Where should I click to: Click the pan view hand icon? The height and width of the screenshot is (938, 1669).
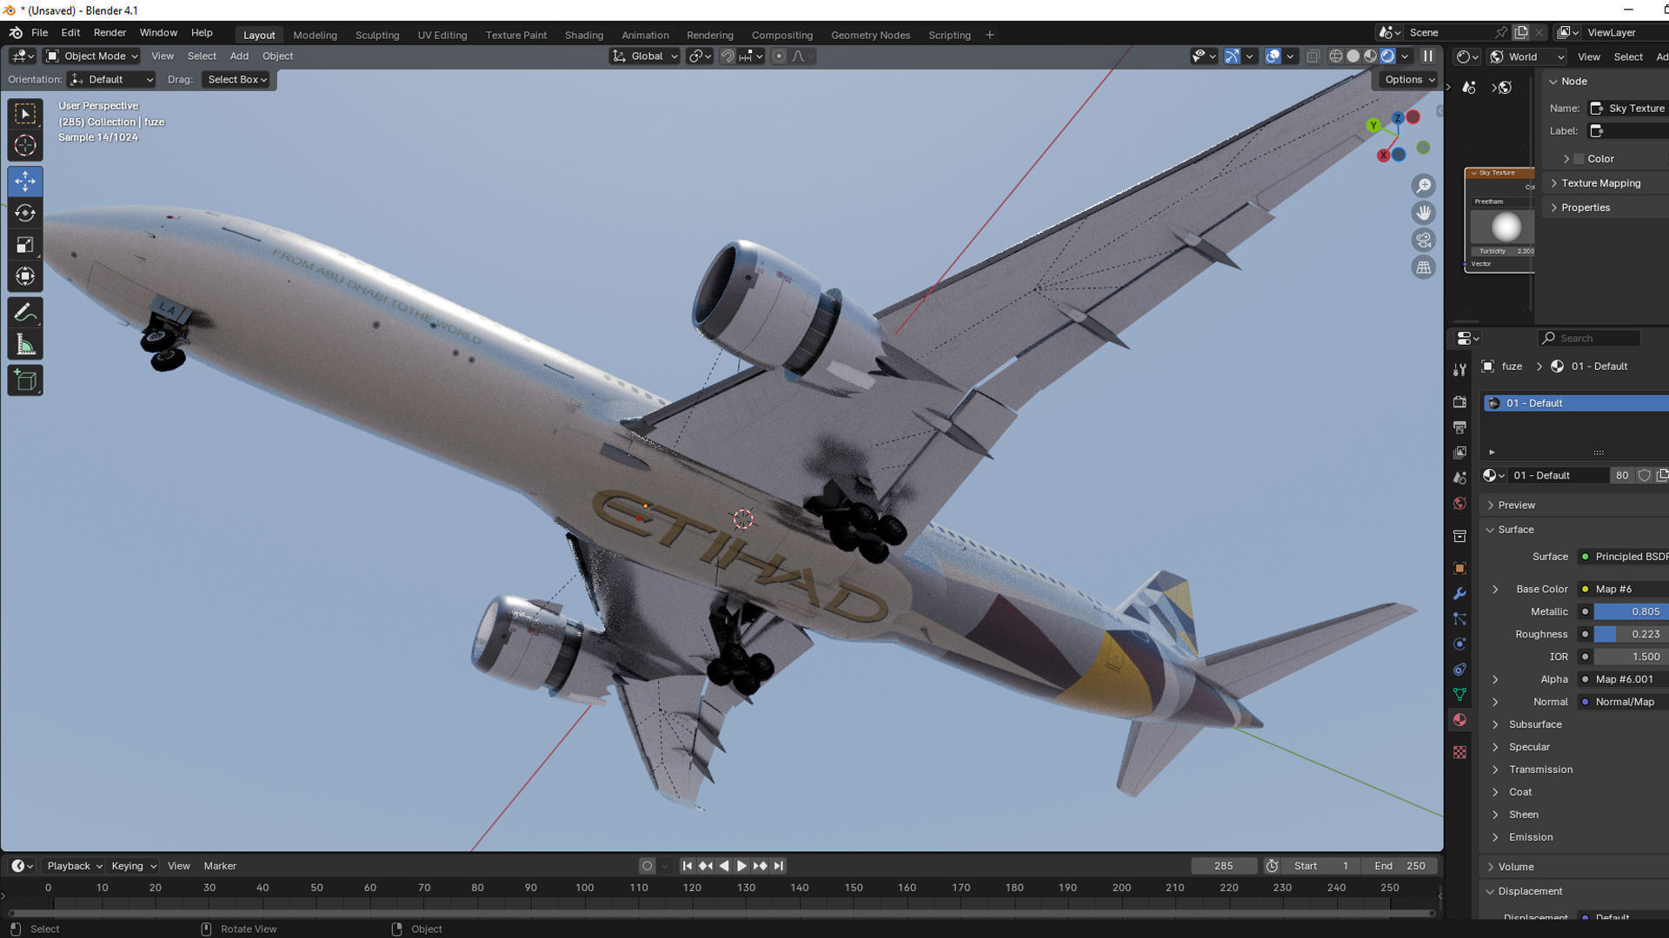[1423, 213]
